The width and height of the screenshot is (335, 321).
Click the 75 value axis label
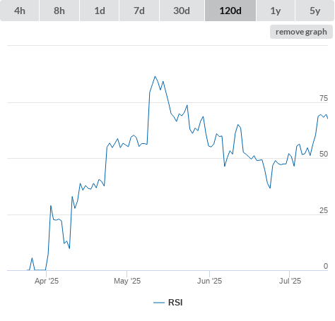click(324, 98)
